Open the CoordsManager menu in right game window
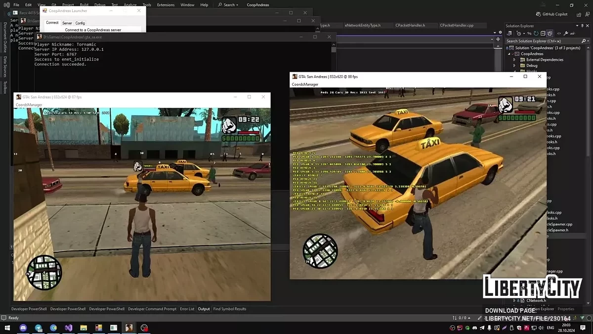 coord(305,85)
